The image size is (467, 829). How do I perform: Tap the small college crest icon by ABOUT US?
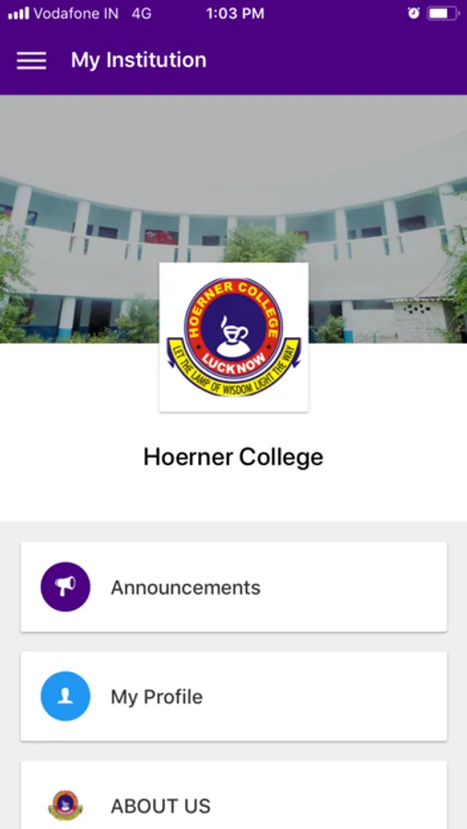click(65, 805)
